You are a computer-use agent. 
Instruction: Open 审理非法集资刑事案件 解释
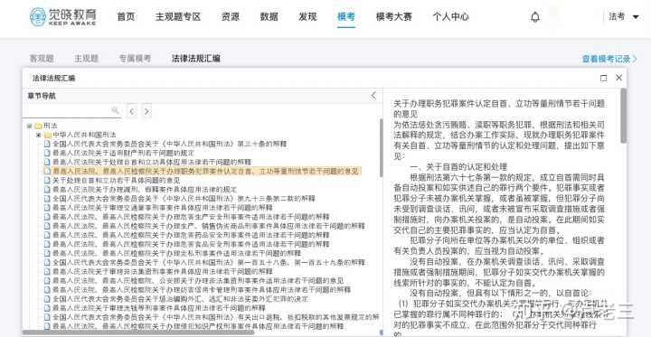coord(163,271)
